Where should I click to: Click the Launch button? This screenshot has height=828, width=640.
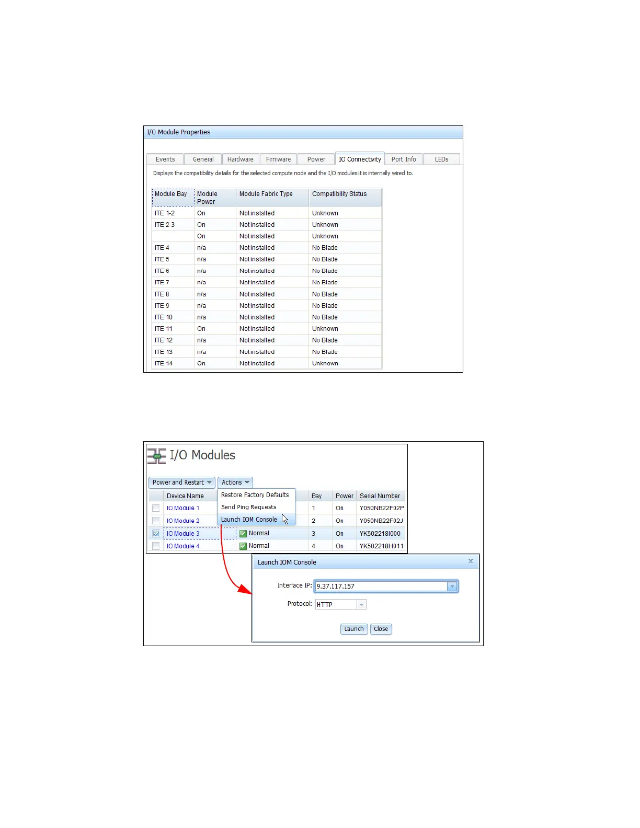354,629
